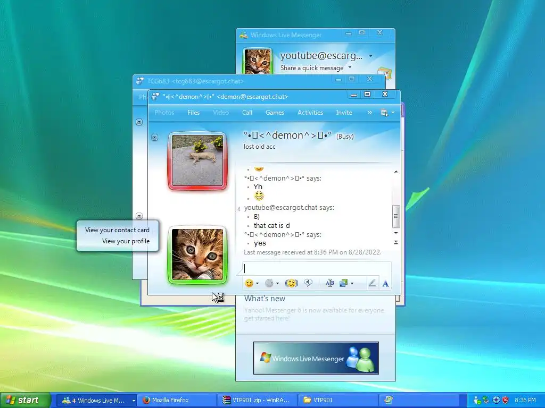
Task: Open VTP901 folder taskbar button
Action: point(338,401)
